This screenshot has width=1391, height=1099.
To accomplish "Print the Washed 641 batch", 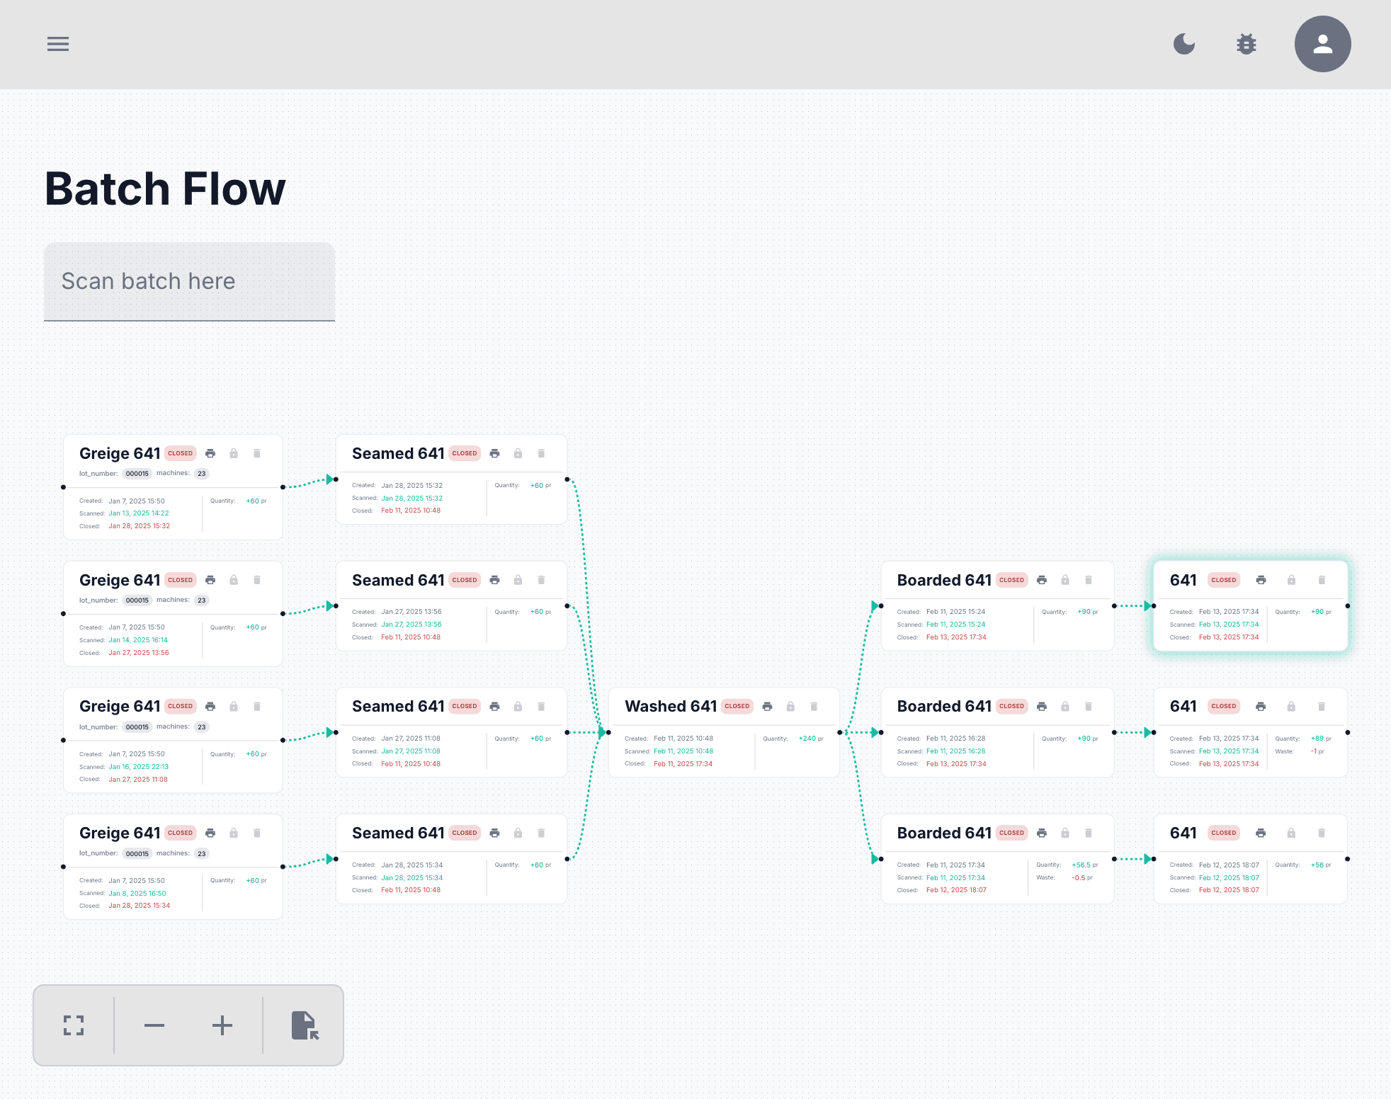I will coord(767,707).
